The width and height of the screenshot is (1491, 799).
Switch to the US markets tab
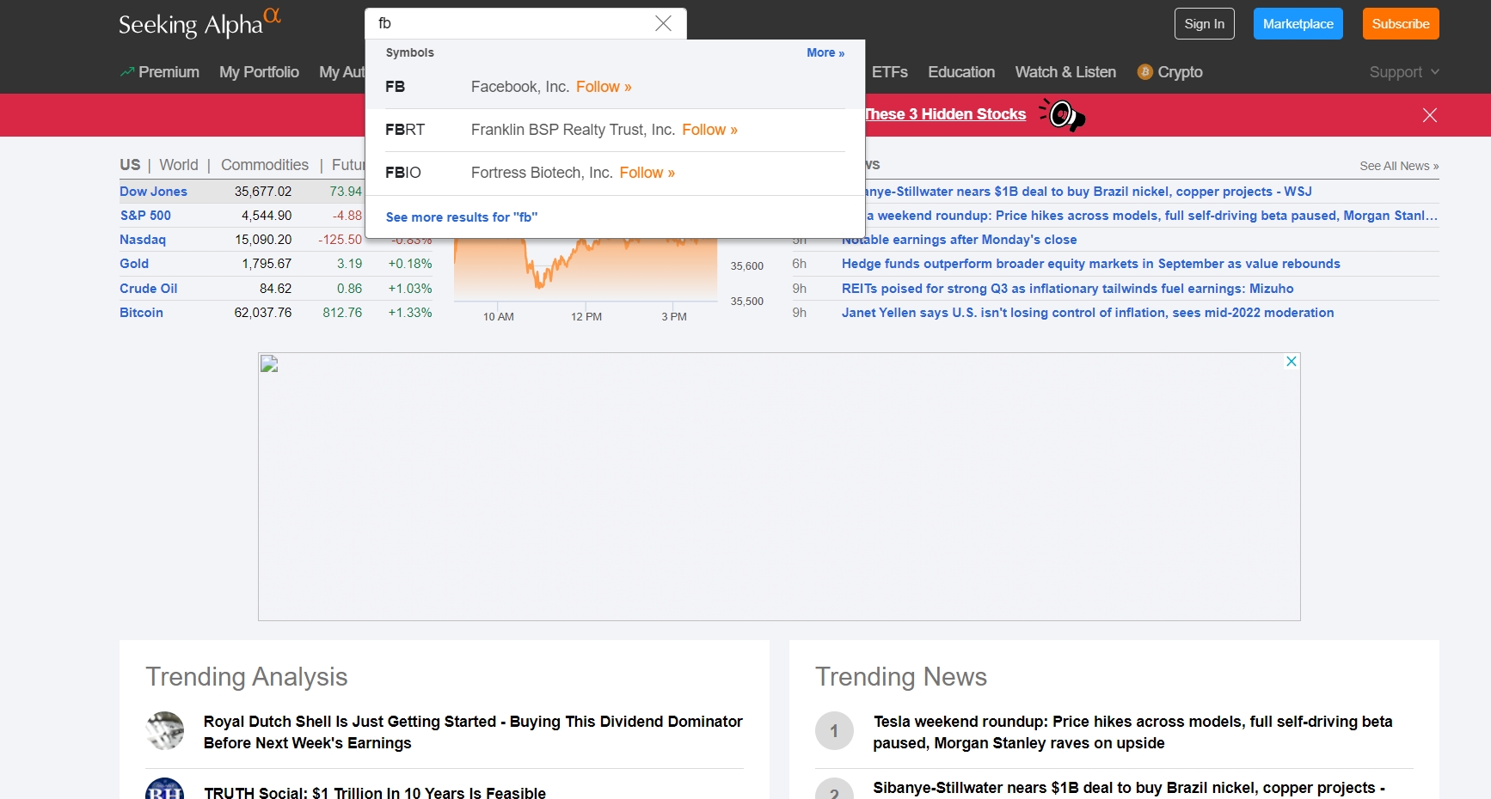130,165
